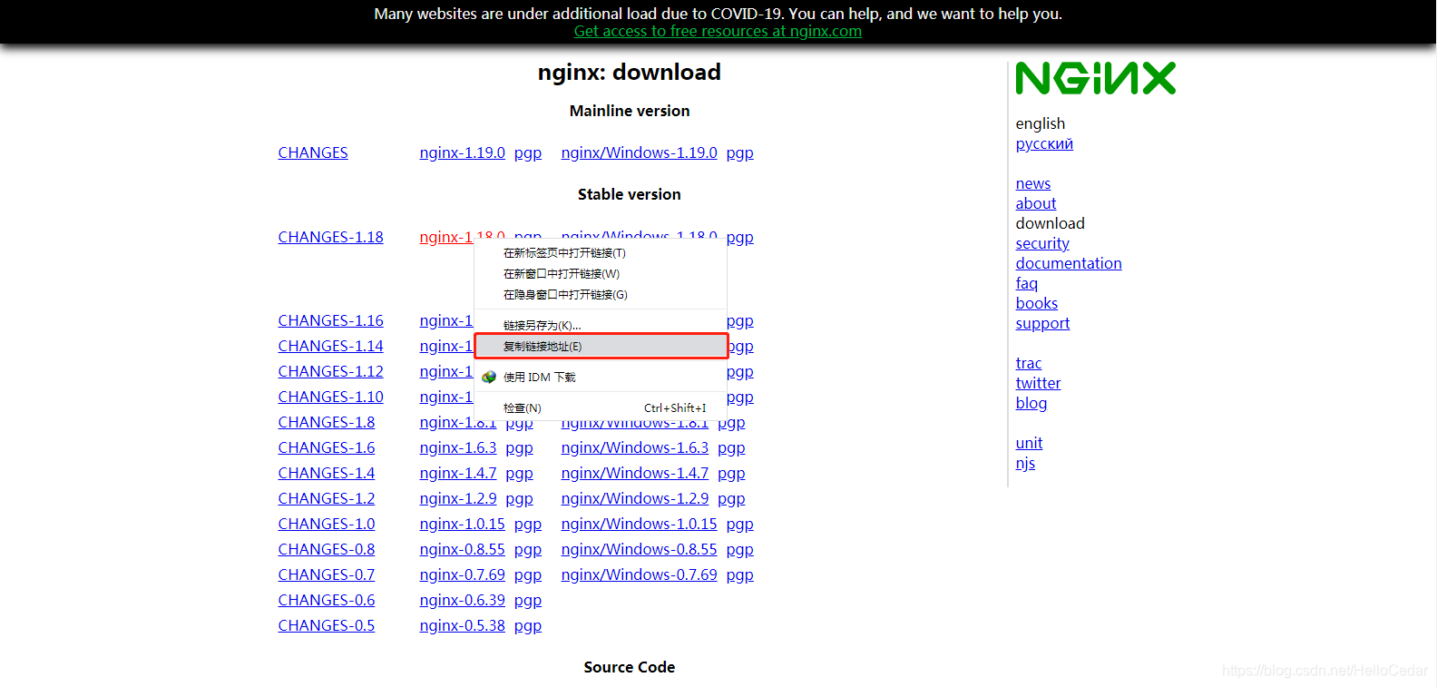Open the twitter link
This screenshot has width=1437, height=687.
(x=1038, y=383)
